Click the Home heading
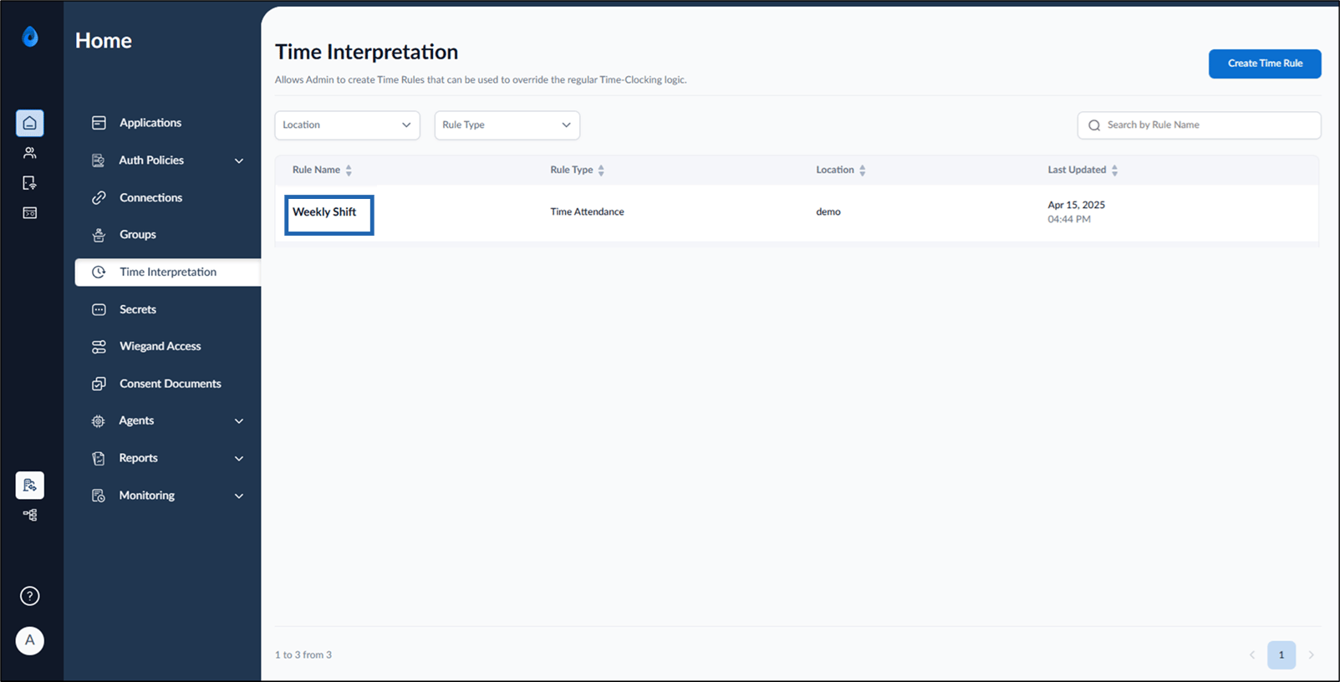This screenshot has height=682, width=1340. tap(104, 41)
